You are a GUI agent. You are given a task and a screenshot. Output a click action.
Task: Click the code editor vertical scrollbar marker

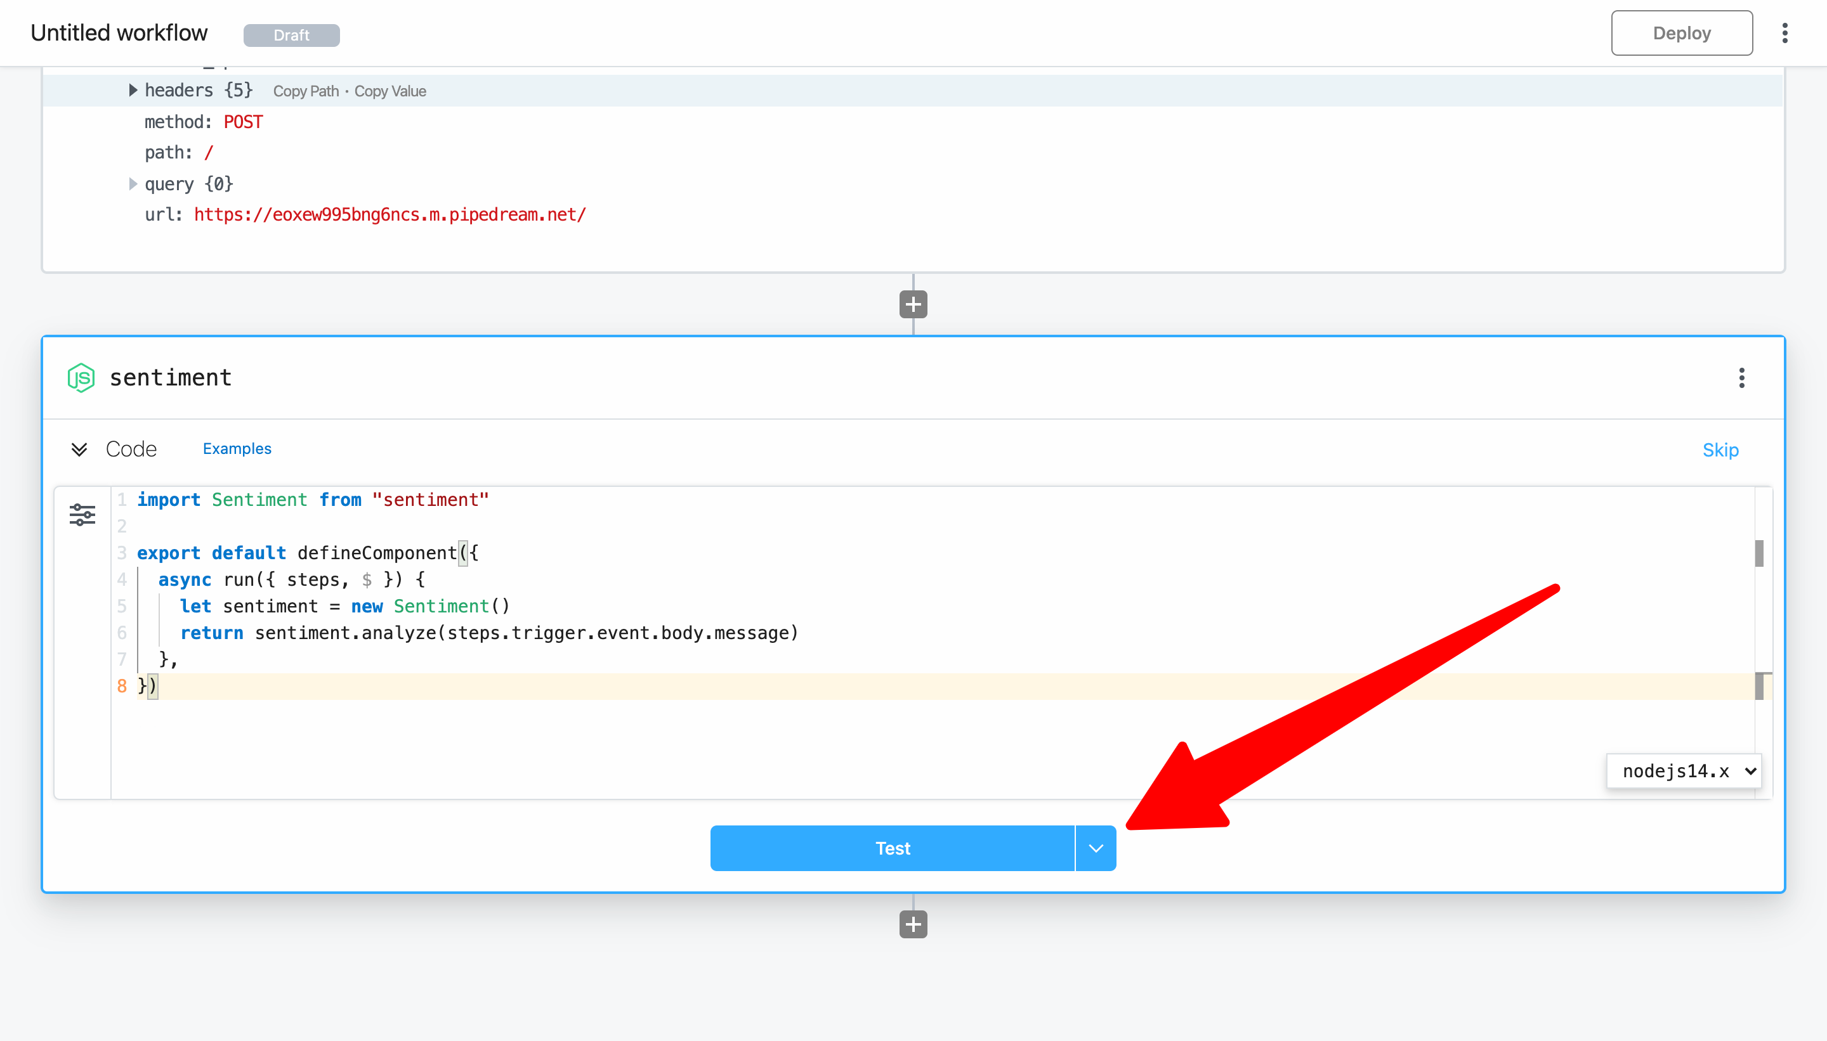pyautogui.click(x=1759, y=553)
